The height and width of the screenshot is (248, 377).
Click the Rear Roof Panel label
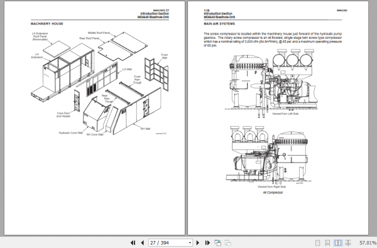click(89, 38)
